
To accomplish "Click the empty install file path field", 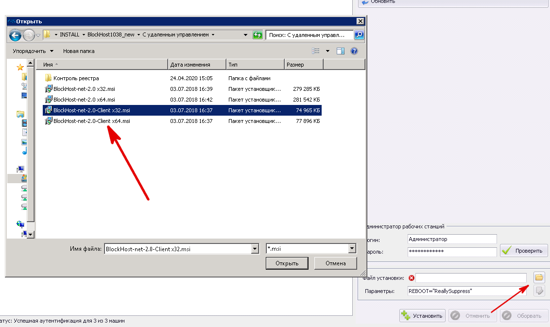I will [x=471, y=278].
